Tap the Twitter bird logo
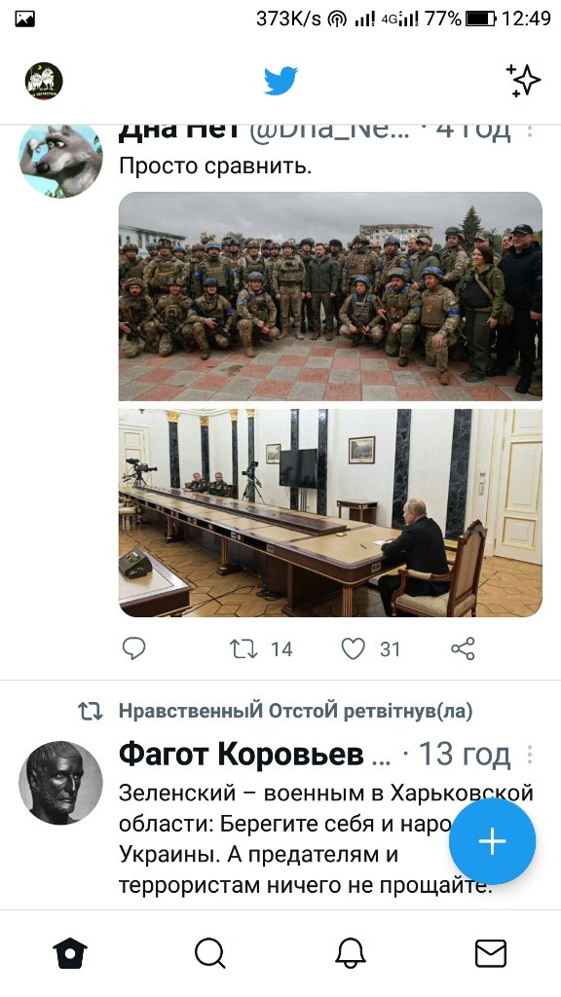This screenshot has height=997, width=561. click(280, 81)
